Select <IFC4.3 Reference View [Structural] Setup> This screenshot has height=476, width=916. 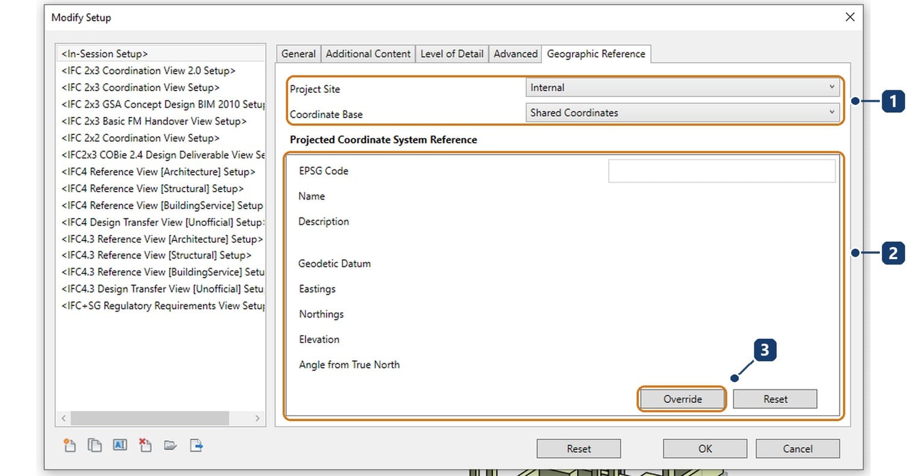click(160, 255)
